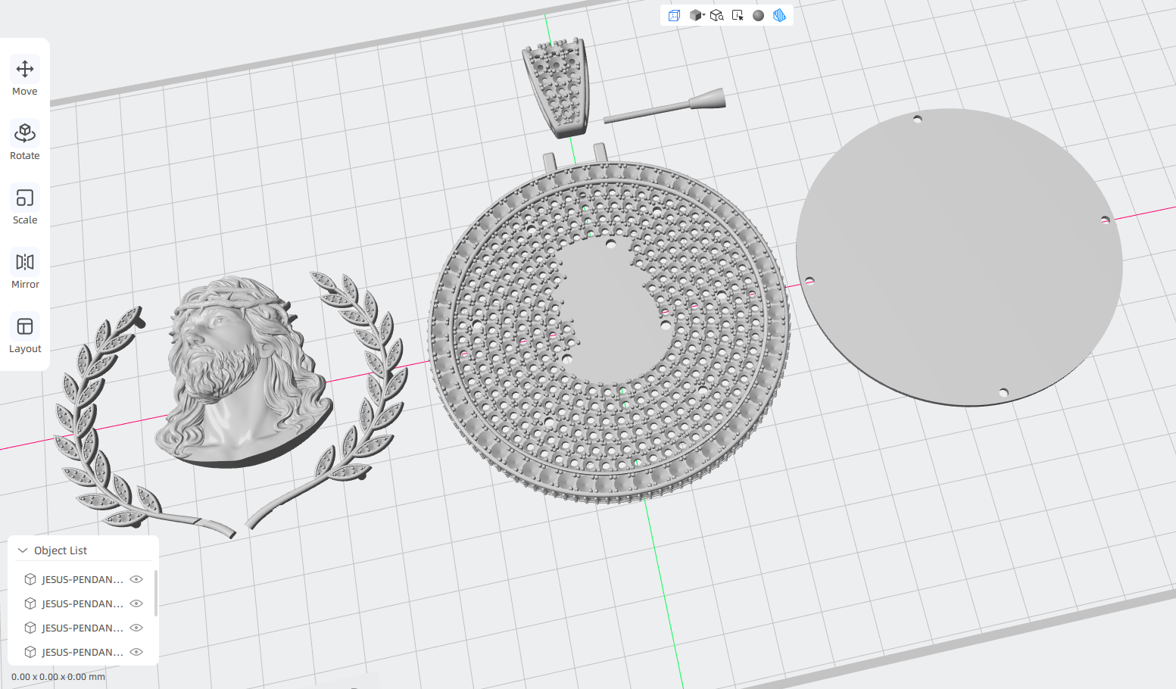
Task: Select the first JESUS-PENDAN... name in Object List
Action: tap(83, 579)
